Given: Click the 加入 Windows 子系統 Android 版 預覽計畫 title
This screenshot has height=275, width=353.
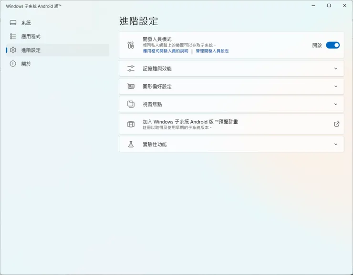Looking at the screenshot, I should [x=190, y=122].
